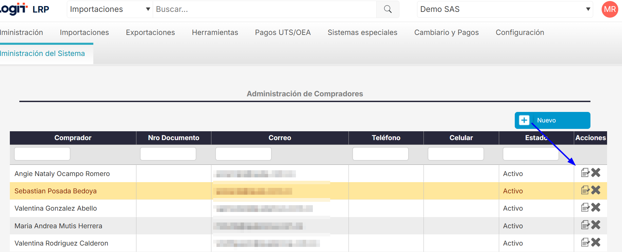622x252 pixels.
Task: Click the Celular filter box
Action: (x=456, y=154)
